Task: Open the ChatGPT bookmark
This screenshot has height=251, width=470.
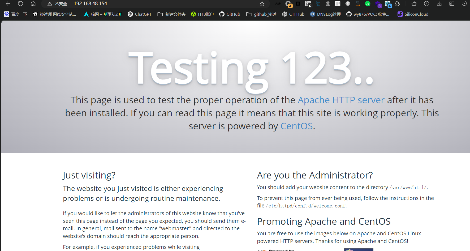Action: pyautogui.click(x=140, y=14)
